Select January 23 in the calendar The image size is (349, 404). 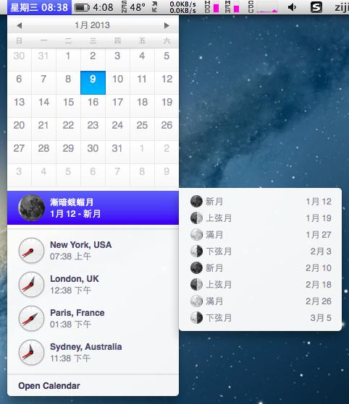click(93, 126)
